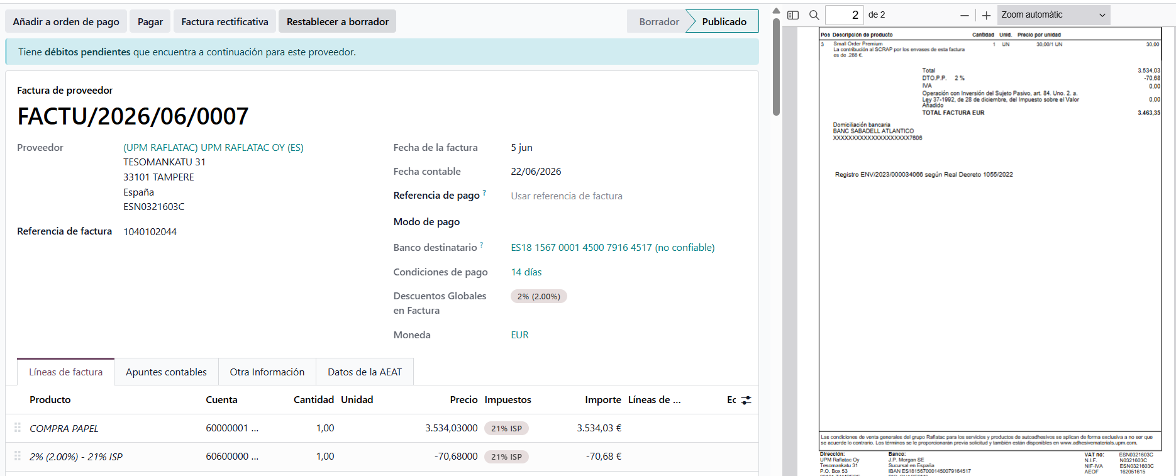1176x476 pixels.
Task: Sort by the Cuenta column header
Action: pyautogui.click(x=221, y=400)
